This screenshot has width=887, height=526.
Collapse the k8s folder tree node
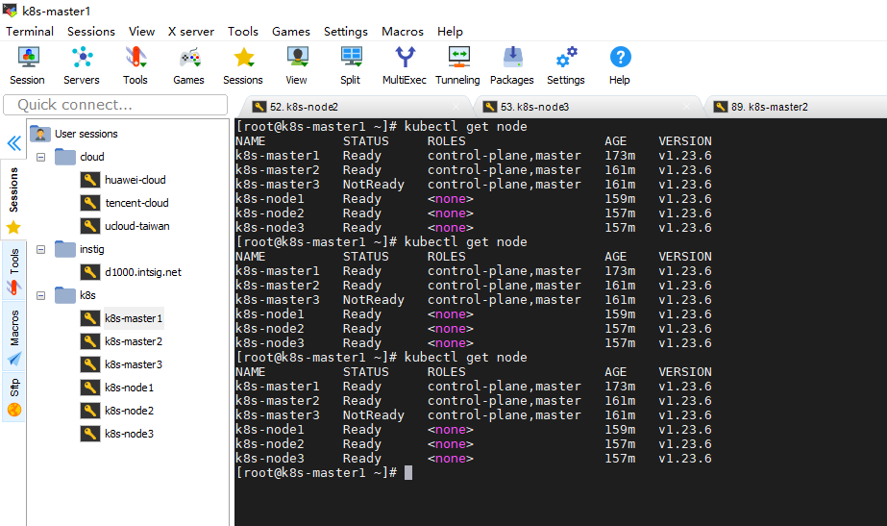(x=40, y=295)
